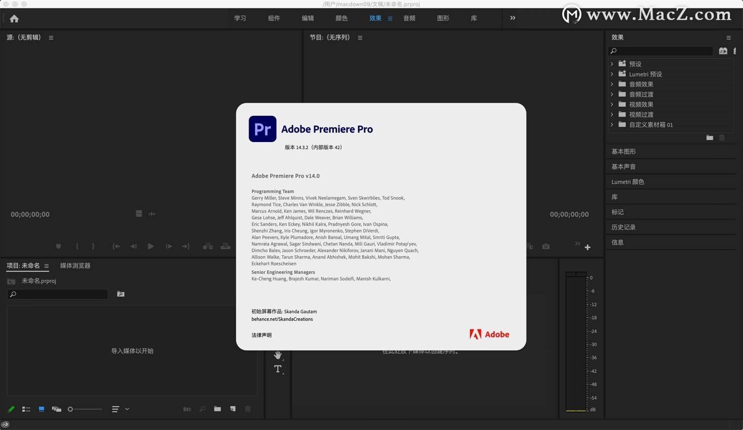Screen dimensions: 743x430
Task: Show overflow workspaces chevron
Action: tap(513, 18)
